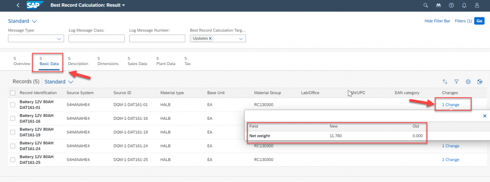Open table settings gear icon
This screenshot has height=182, width=490.
[468, 81]
